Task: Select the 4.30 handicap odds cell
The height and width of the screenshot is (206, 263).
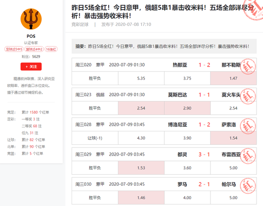Action: [x=141, y=138]
